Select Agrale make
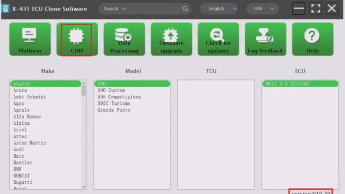The image size is (345, 194). [x=46, y=110]
